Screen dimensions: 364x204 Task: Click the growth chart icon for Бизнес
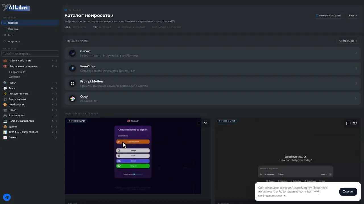coord(5,137)
